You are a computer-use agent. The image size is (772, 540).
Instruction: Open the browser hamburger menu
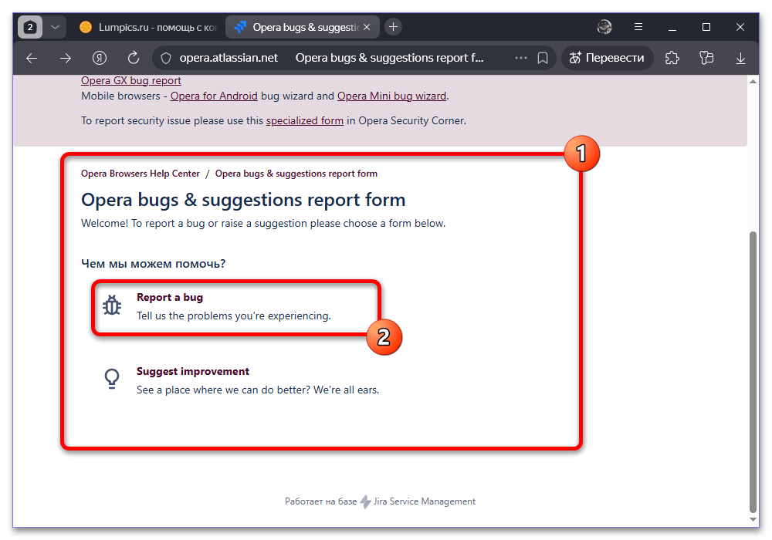tap(638, 27)
